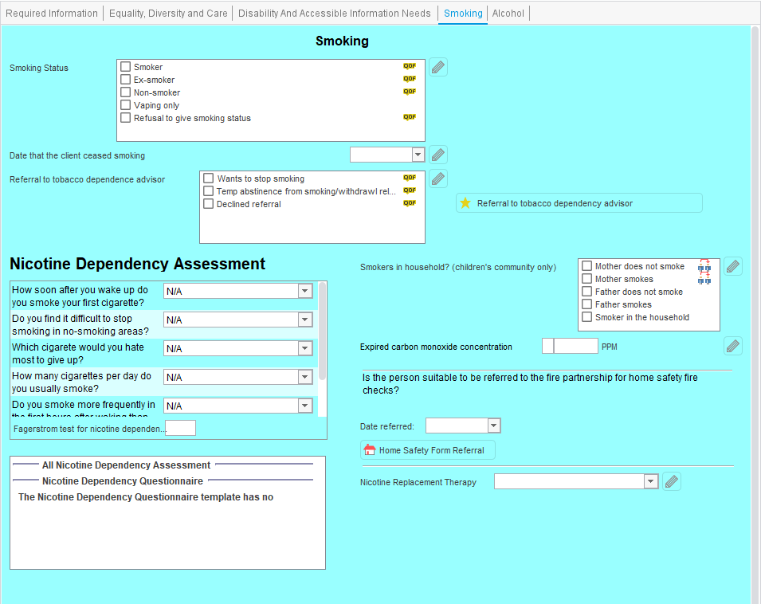Tick the Smoker checkbox

click(126, 66)
